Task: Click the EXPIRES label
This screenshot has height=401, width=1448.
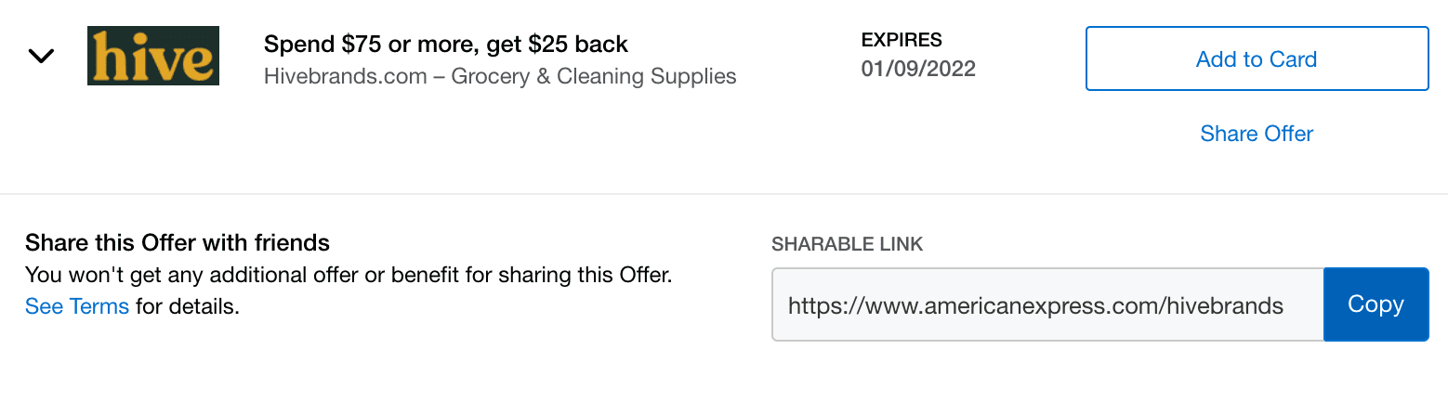Action: coord(902,40)
